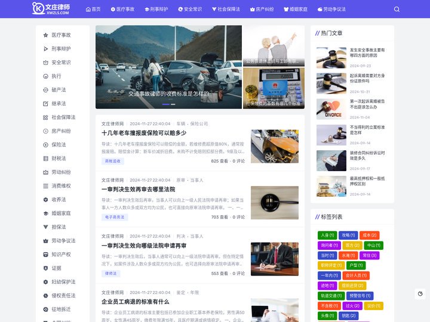
Task: Click the 保险公司 keyword in first article meta
Action: [x=199, y=124]
